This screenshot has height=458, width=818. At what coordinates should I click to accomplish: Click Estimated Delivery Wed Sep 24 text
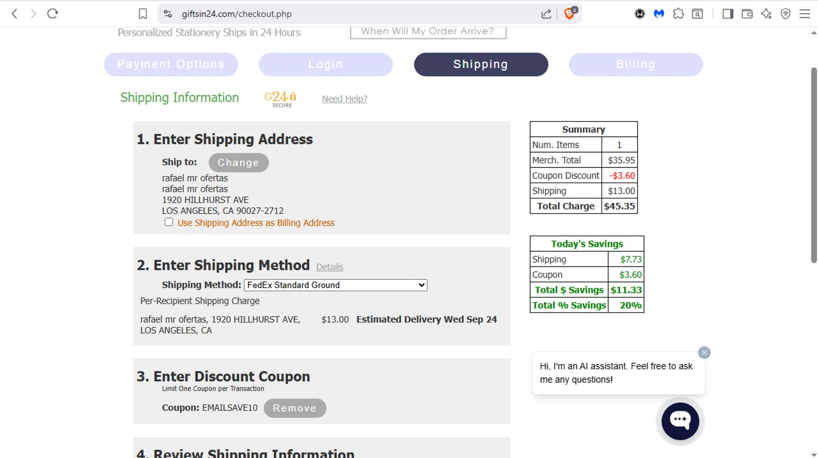pyautogui.click(x=426, y=320)
